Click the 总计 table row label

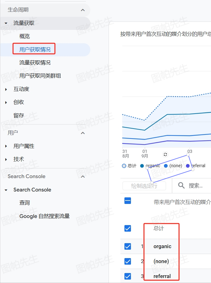159,229
